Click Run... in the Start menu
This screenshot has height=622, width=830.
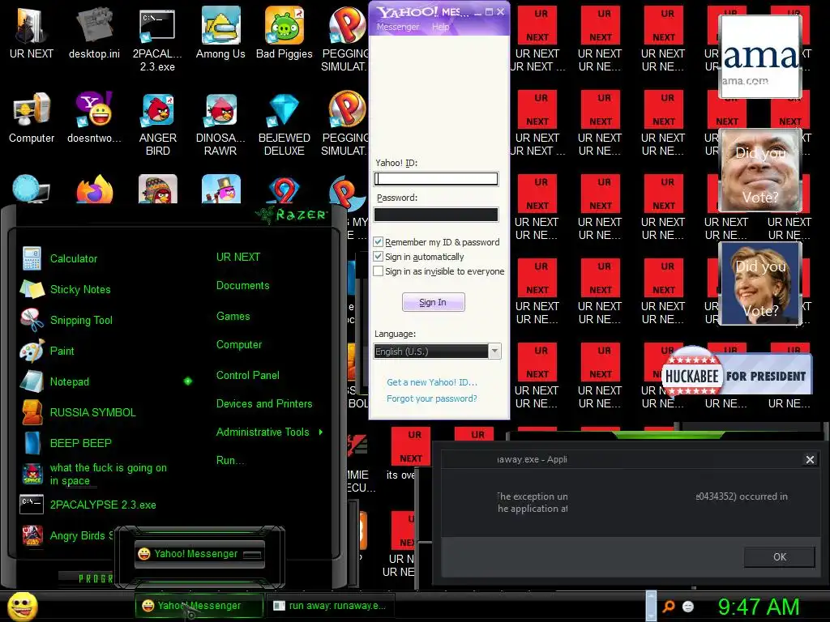[x=230, y=461]
